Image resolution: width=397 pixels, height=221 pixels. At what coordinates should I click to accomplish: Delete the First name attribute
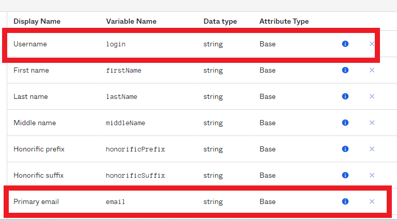pyautogui.click(x=372, y=70)
